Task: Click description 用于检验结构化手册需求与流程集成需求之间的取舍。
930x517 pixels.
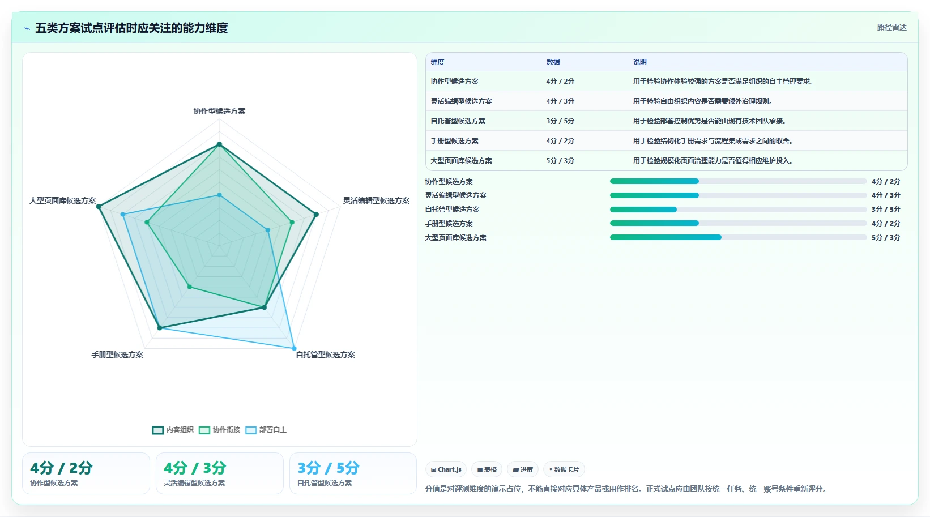Action: click(x=714, y=141)
